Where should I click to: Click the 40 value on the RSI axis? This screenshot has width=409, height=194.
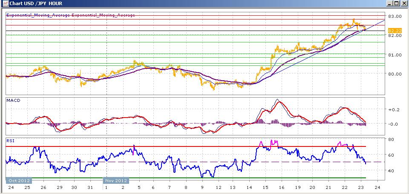pos(391,171)
